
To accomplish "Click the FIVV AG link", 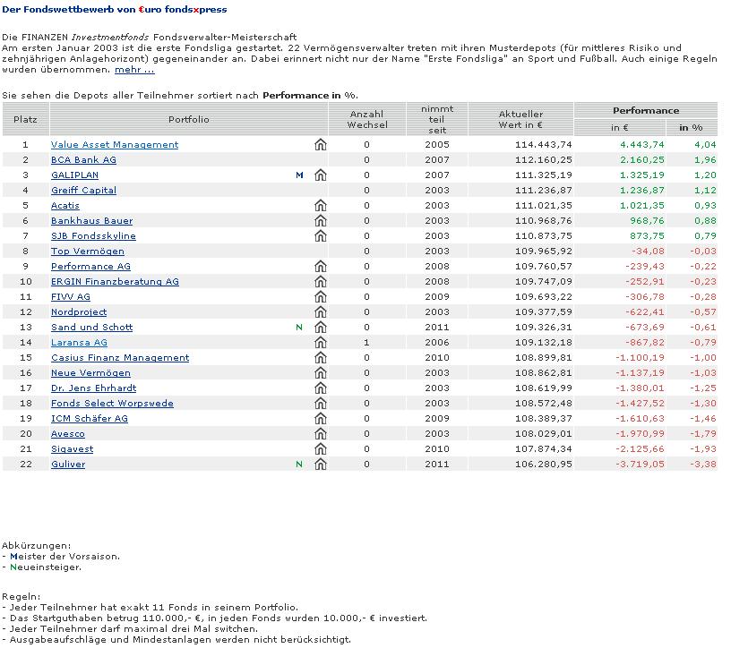I will pos(71,297).
